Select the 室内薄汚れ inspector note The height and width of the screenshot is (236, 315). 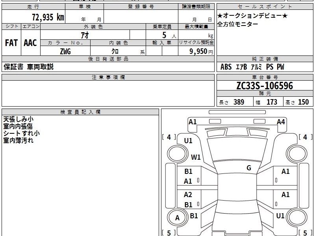18,140
